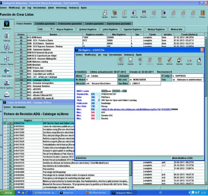208x196 pixels.
Task: Open the Todo filter dropdown
Action: pyautogui.click(x=45, y=29)
